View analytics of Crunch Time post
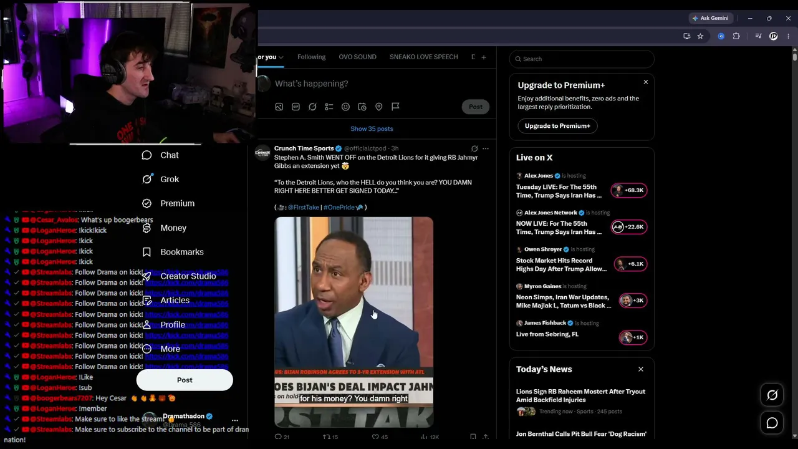 [430, 437]
